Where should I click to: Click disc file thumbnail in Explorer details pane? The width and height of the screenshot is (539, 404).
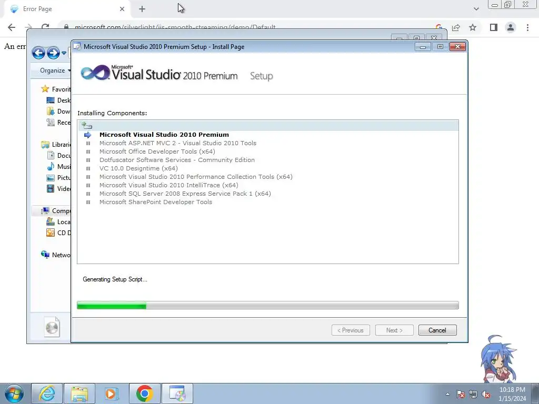coord(52,327)
